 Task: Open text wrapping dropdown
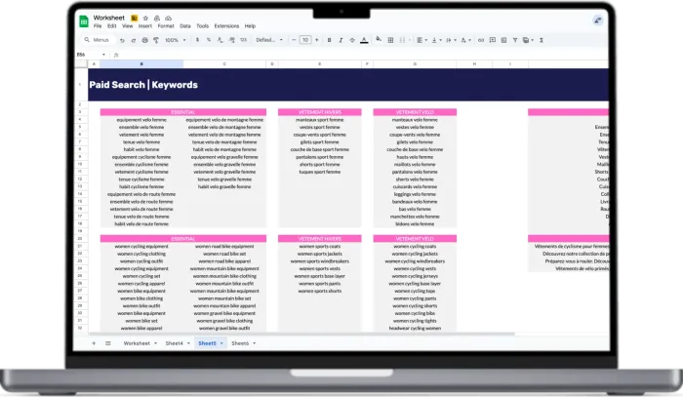(x=451, y=40)
